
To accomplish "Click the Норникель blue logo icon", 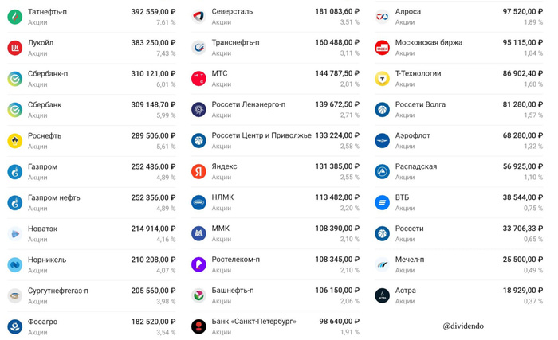I will click(14, 264).
